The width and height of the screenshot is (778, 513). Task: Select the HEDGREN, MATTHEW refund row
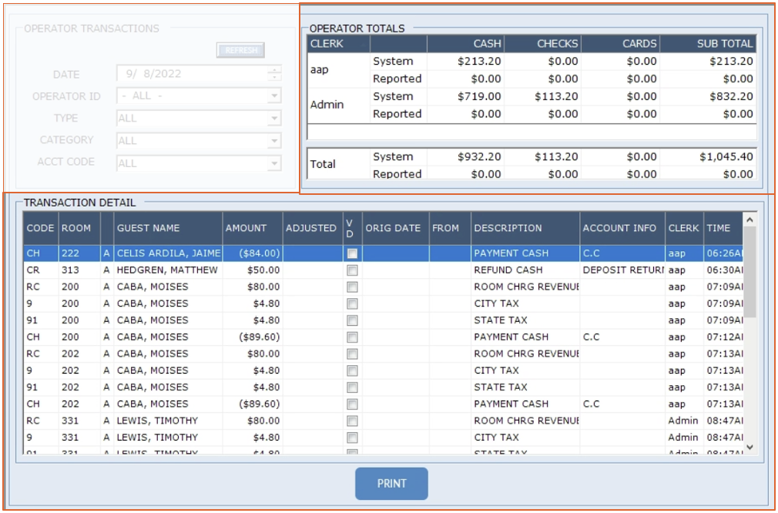pyautogui.click(x=167, y=270)
